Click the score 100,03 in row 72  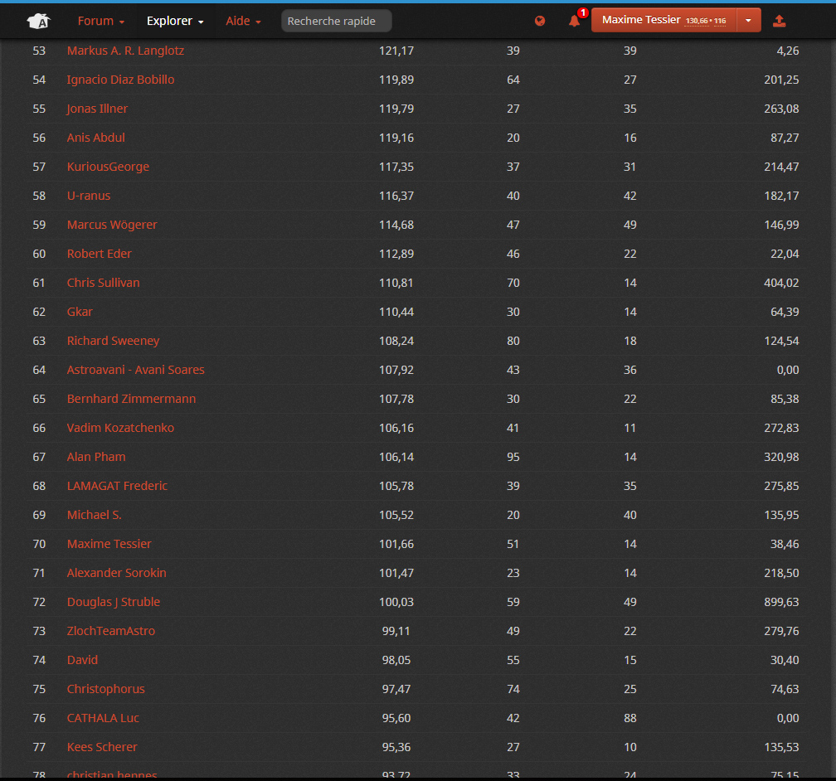[x=396, y=602]
